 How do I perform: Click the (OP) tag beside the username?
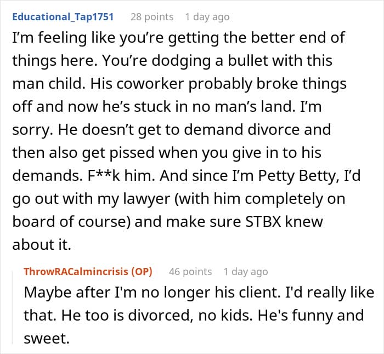pos(140,271)
